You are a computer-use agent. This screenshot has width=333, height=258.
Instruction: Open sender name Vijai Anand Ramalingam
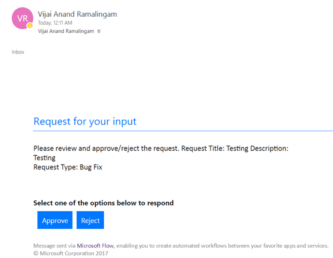click(x=77, y=14)
